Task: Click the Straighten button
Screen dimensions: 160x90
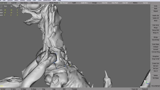Action: pyautogui.click(x=155, y=56)
